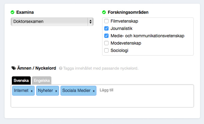
Task: Click the green checkmark icon beside Forskningsområden
Action: tap(104, 12)
